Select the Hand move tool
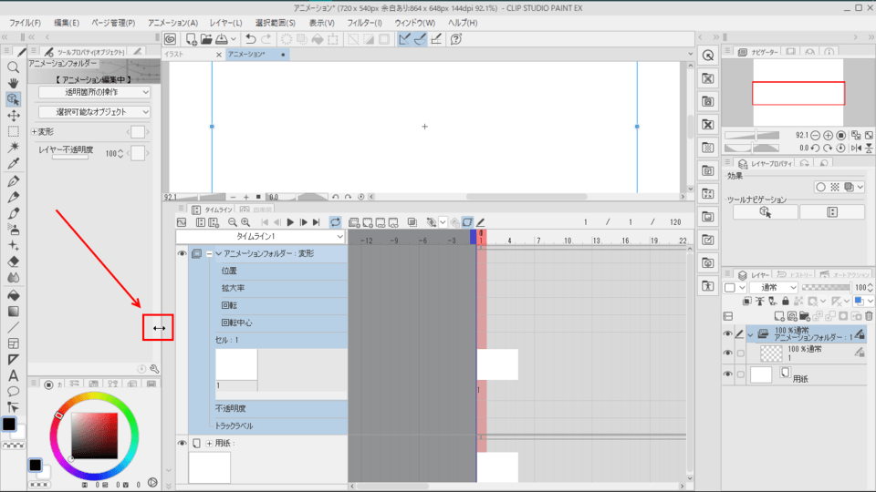The image size is (876, 492). tap(13, 83)
